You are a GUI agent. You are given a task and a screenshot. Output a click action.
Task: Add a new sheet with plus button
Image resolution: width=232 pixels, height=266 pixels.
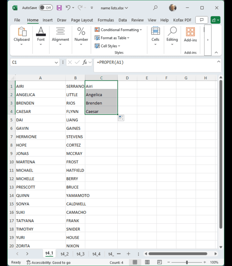click(x=129, y=254)
